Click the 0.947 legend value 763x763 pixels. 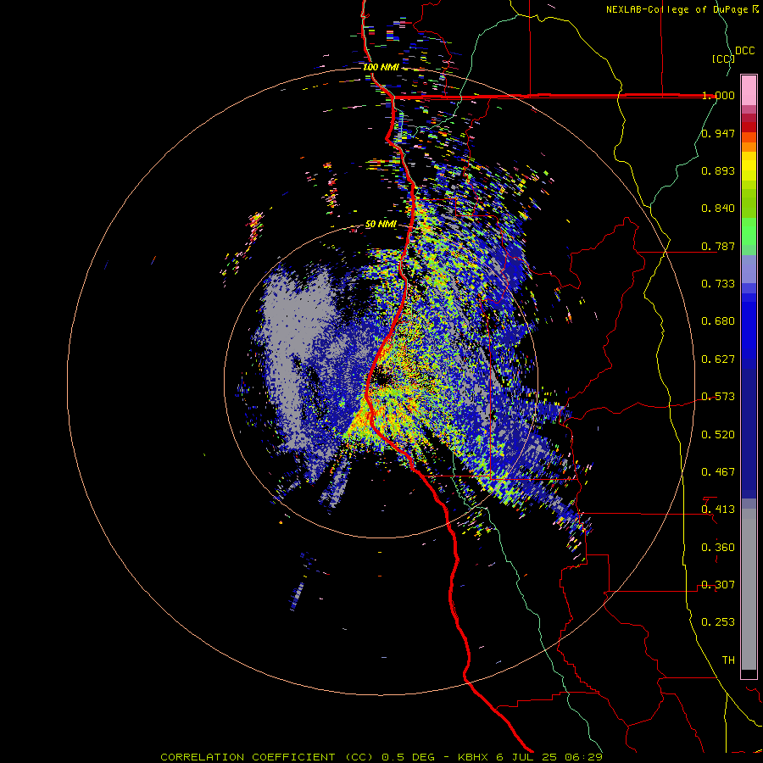tap(718, 133)
